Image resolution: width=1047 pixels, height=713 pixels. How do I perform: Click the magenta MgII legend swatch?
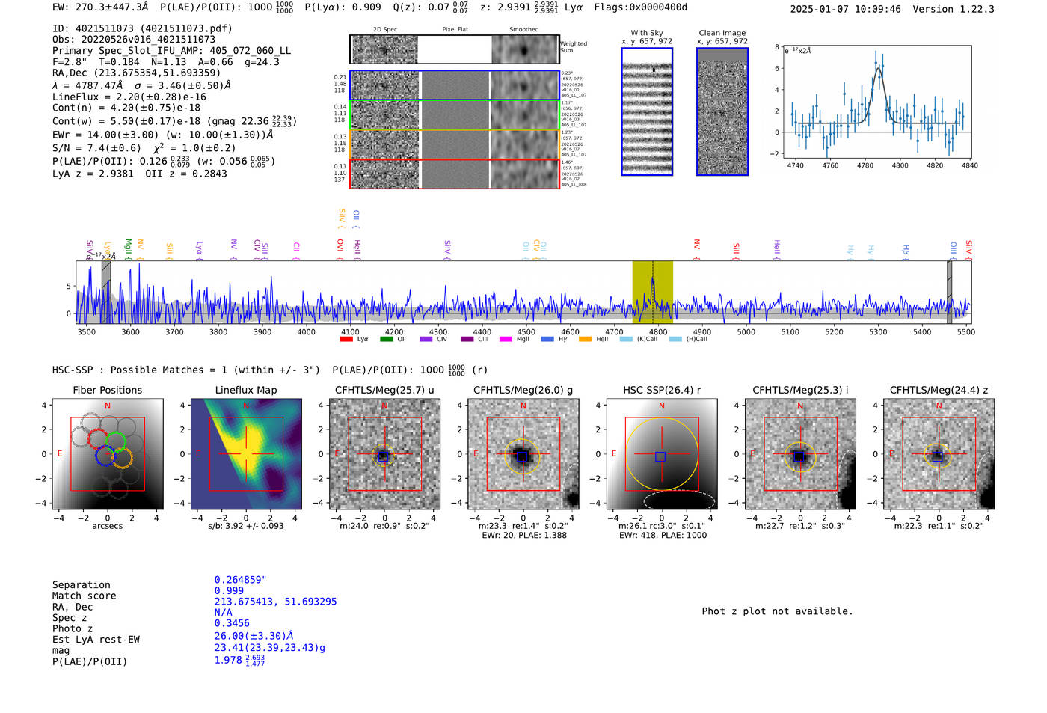point(506,339)
